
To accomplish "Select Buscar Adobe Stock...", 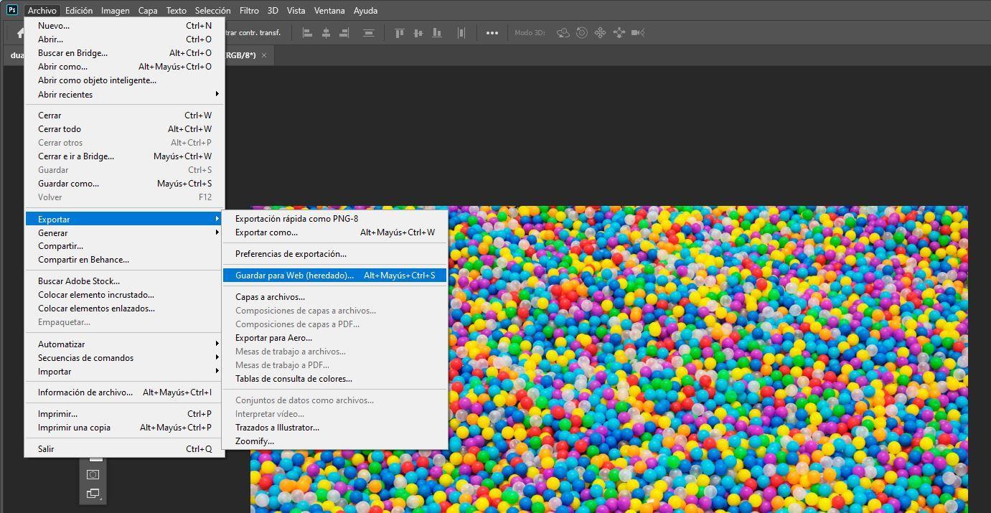I will 125,281.
